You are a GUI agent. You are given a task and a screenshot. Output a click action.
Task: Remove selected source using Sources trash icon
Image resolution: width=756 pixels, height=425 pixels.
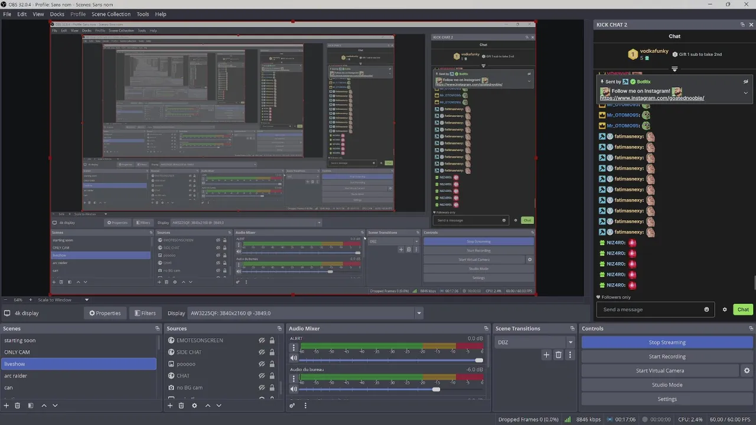[181, 406]
